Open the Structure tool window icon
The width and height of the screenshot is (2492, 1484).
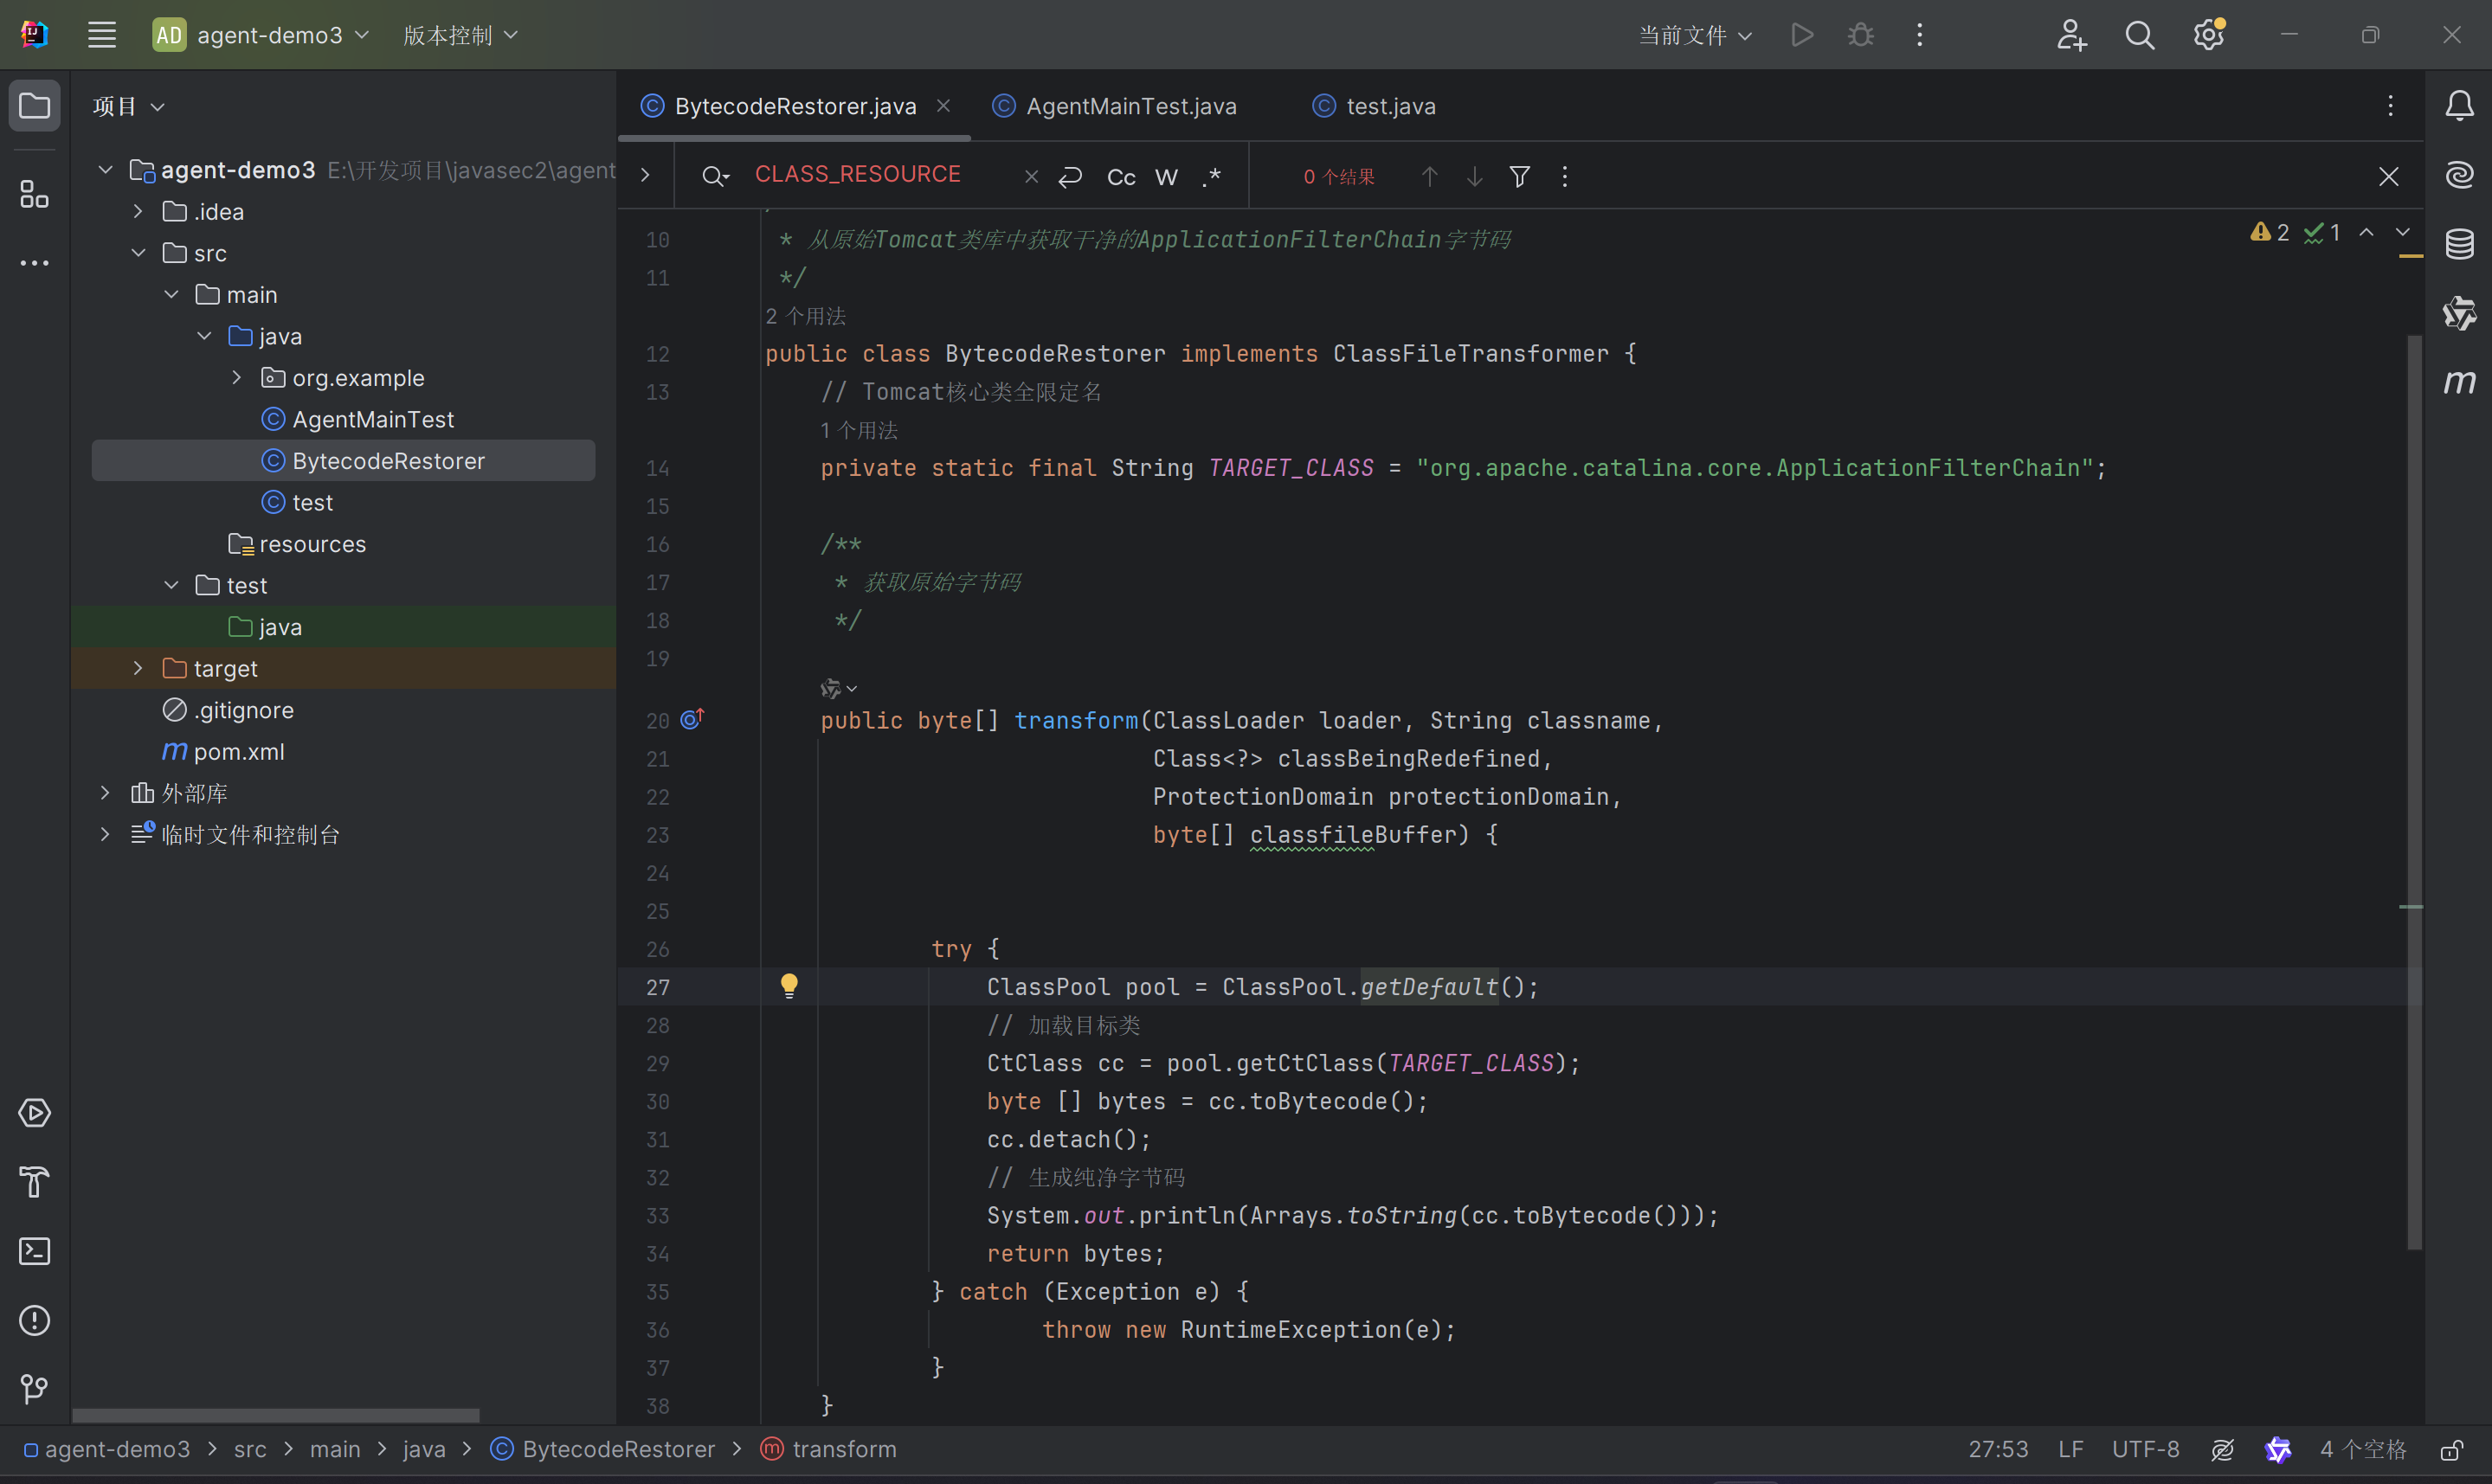click(x=34, y=194)
